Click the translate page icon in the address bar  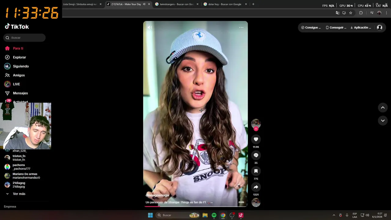[x=338, y=13]
